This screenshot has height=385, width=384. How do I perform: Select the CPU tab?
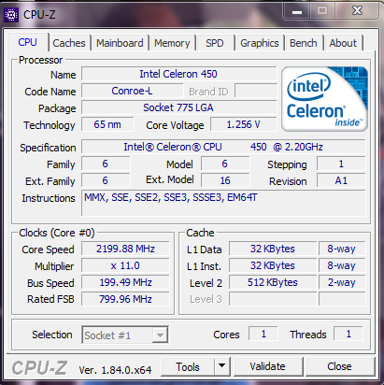click(27, 42)
